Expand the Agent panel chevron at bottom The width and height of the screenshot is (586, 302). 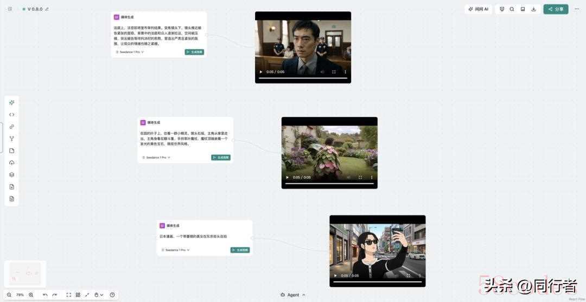[x=303, y=295]
